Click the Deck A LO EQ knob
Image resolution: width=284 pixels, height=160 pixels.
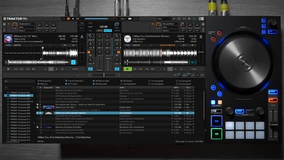point(99,52)
